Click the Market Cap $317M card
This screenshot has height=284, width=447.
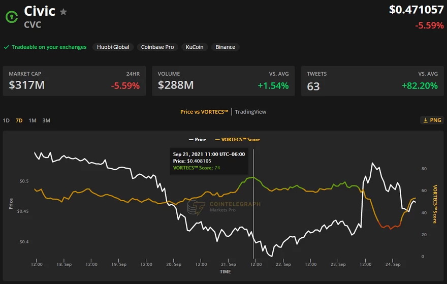click(x=74, y=81)
